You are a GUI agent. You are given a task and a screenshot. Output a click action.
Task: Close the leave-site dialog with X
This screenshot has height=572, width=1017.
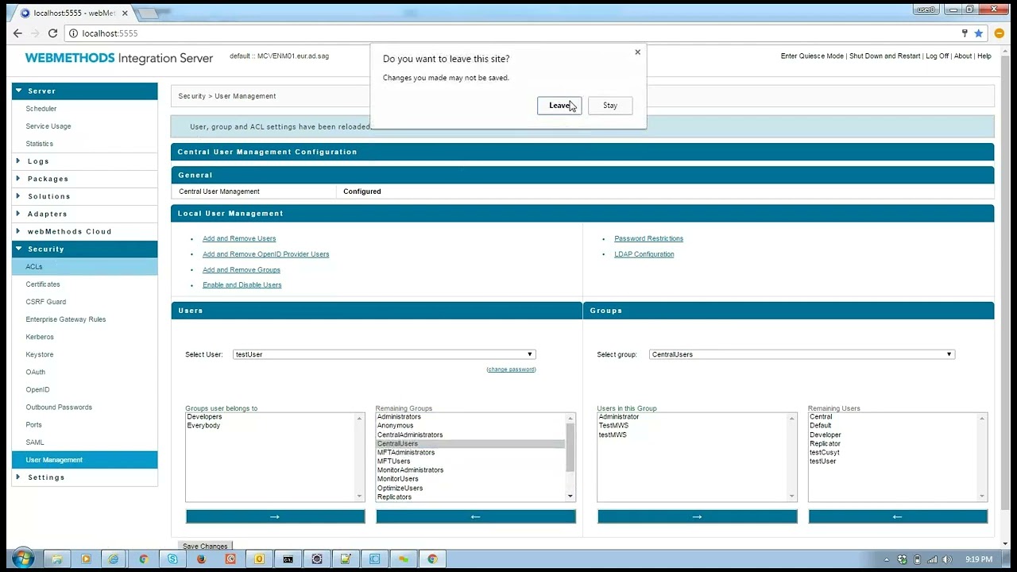(x=637, y=52)
